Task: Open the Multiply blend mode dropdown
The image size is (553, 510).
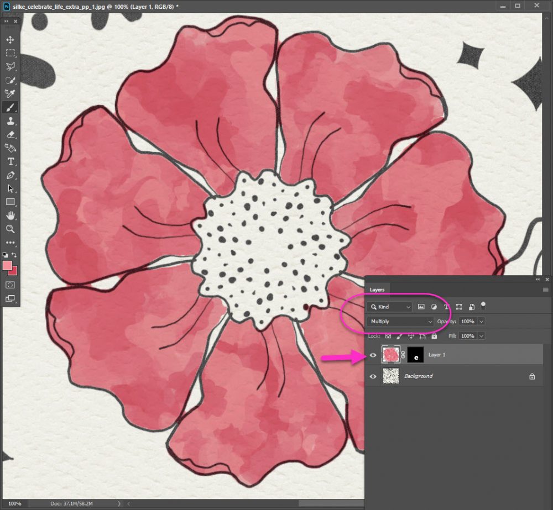Action: point(400,321)
